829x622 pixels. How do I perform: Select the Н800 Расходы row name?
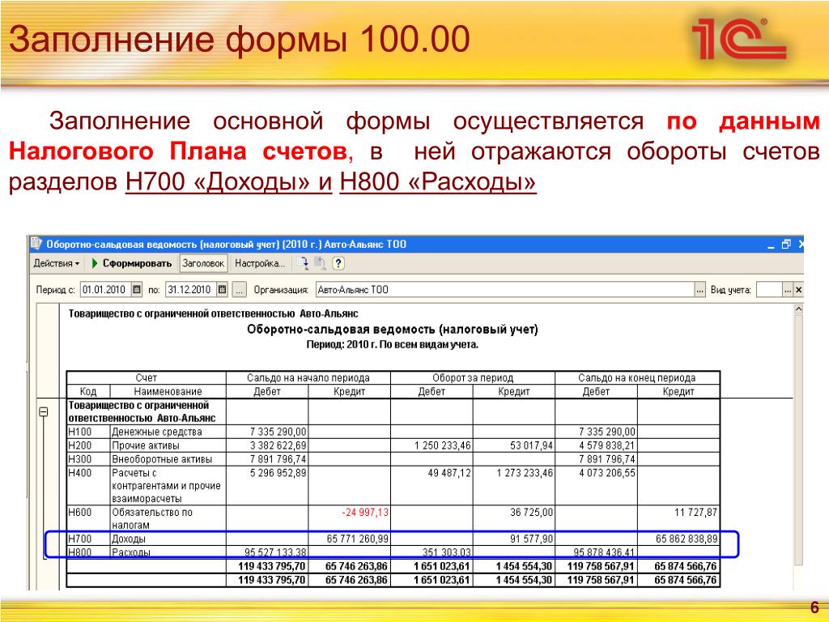(130, 552)
